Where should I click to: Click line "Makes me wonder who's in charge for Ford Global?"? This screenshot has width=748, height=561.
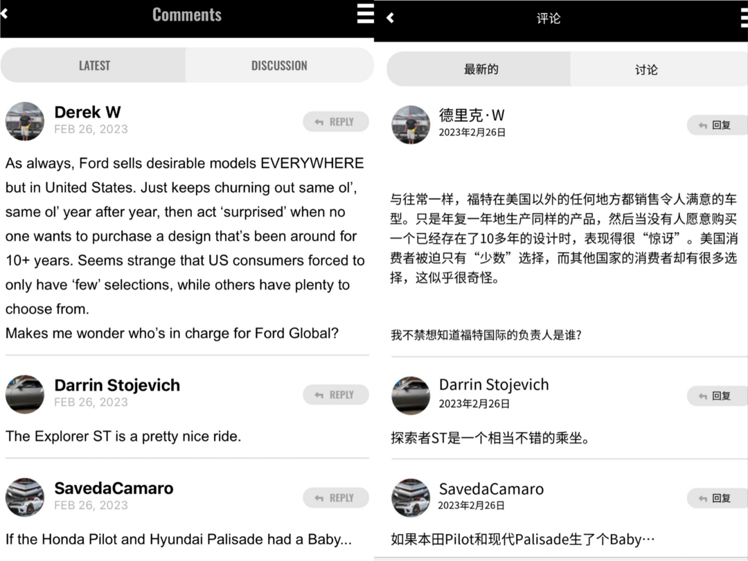(172, 333)
